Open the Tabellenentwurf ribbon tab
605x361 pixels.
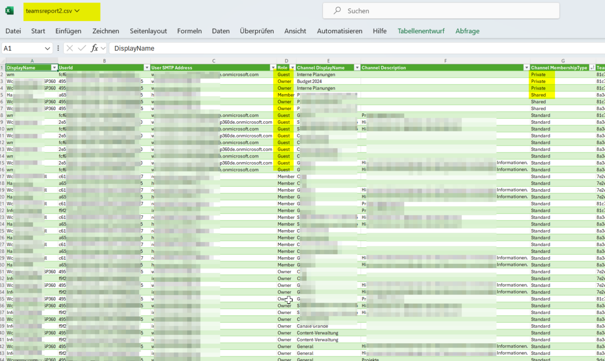pos(420,31)
